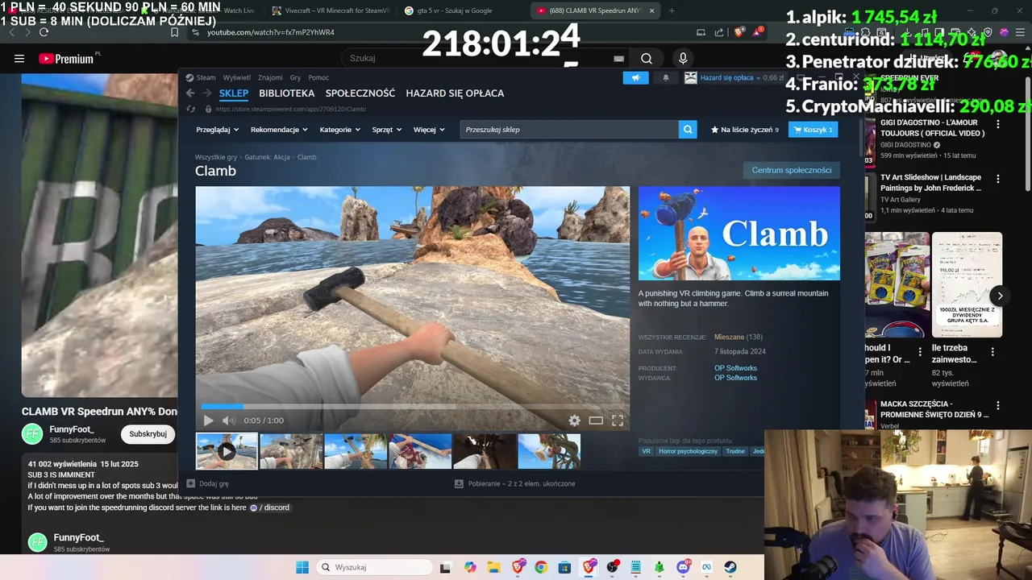Screen dimensions: 1032x580
Task: Open Windows Start menu
Action: click(302, 567)
